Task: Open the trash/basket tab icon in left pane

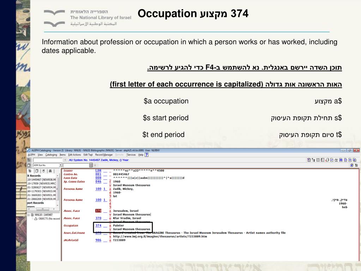Action: 43,171
